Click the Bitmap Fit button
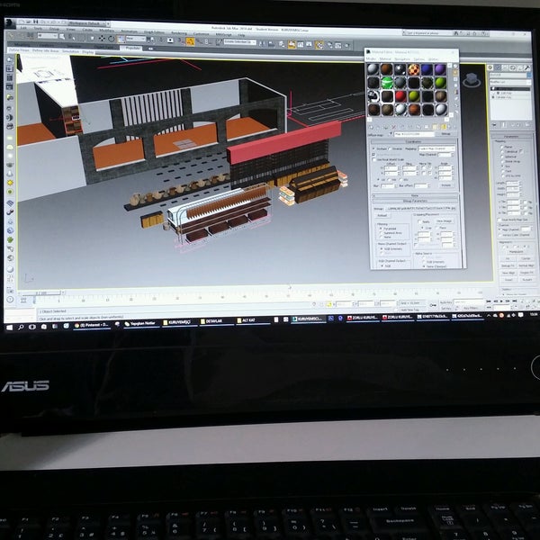This screenshot has height=540, width=540. pyautogui.click(x=508, y=265)
